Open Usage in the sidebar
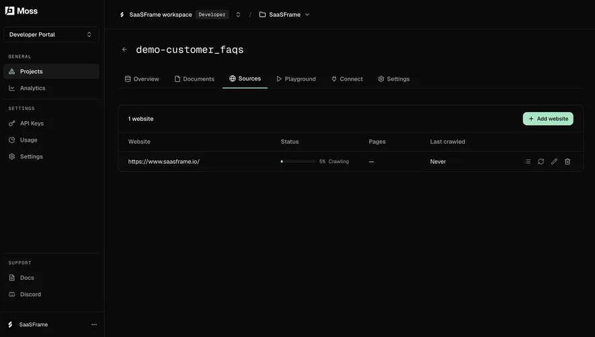The width and height of the screenshot is (595, 337). (51, 140)
